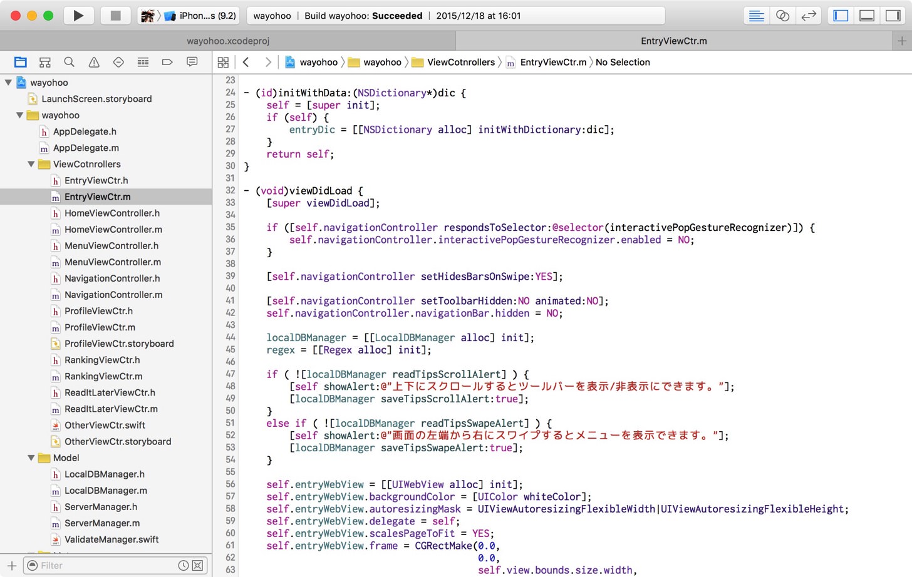Switch to the wayohoo.xcodeproj tab
Image resolution: width=912 pixels, height=577 pixels.
coord(228,41)
